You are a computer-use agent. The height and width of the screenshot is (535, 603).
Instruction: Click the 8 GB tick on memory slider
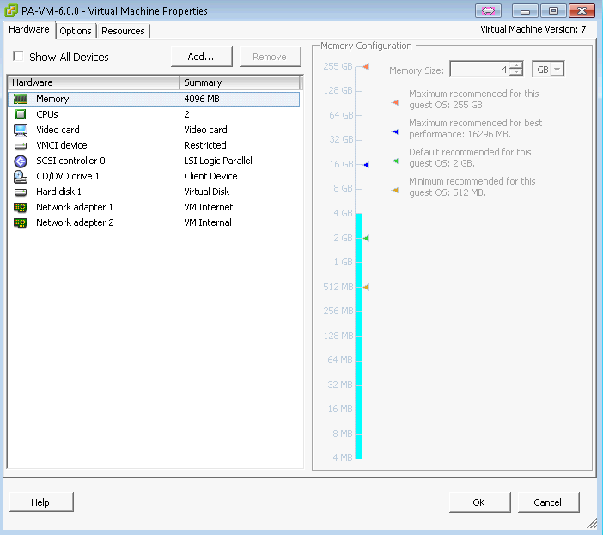tap(358, 189)
